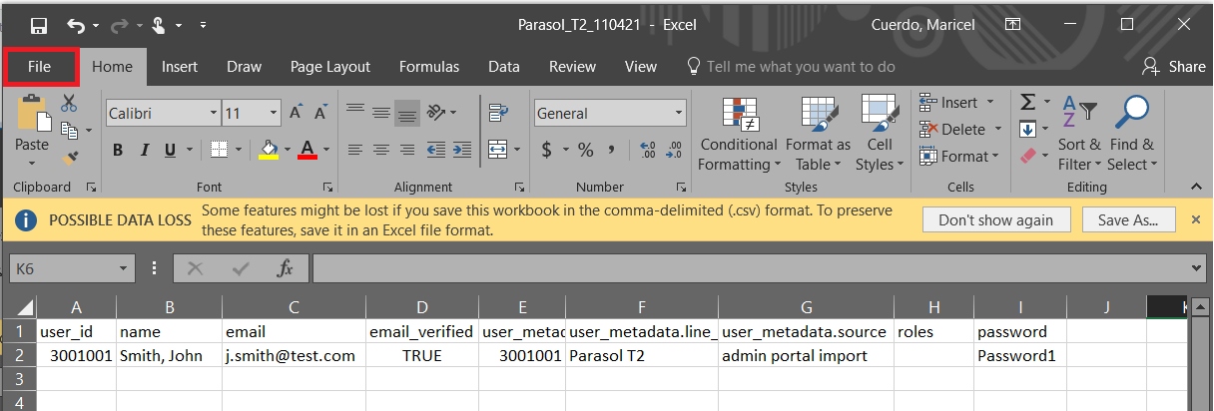Click the AutoSum sigma icon

(1027, 102)
